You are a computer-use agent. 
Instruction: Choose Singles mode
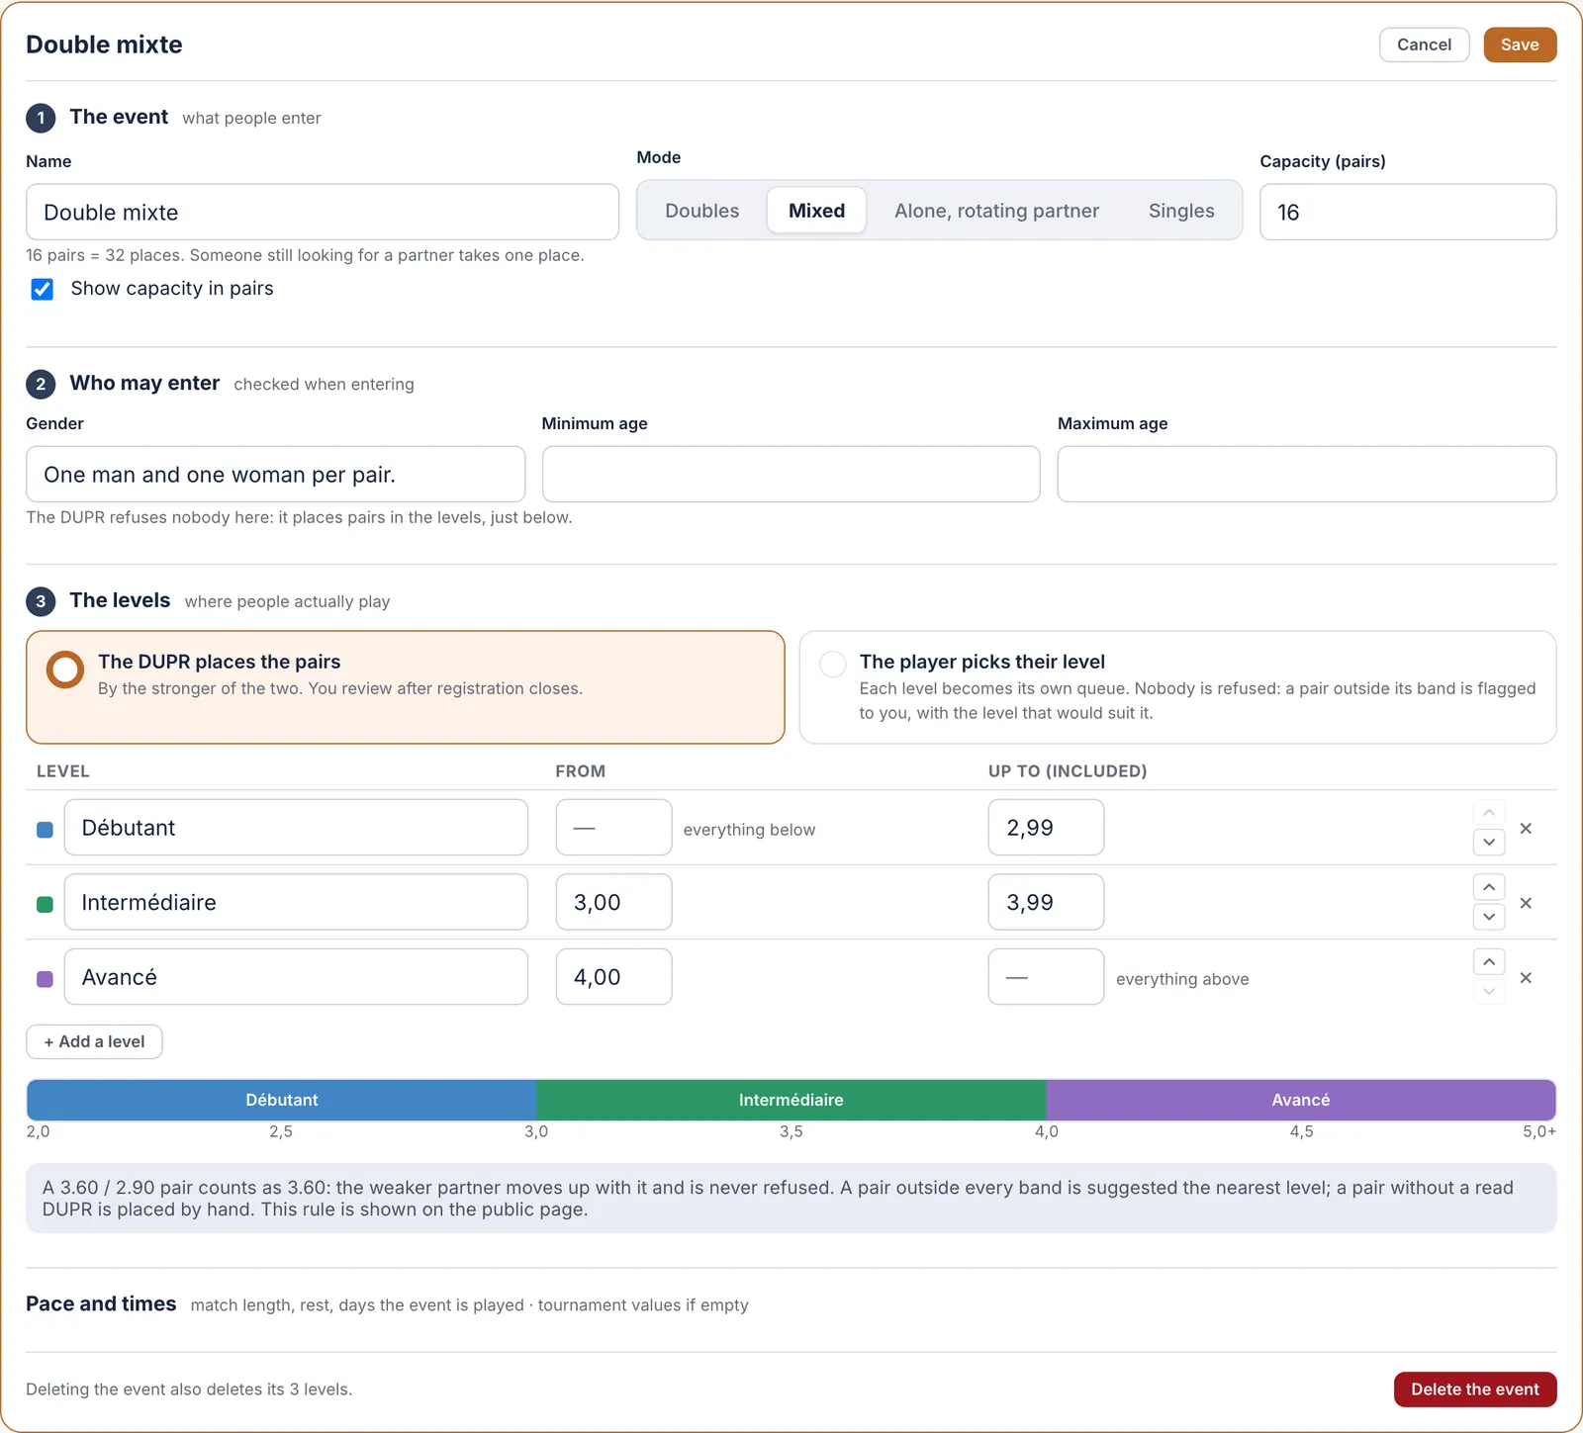1181,211
